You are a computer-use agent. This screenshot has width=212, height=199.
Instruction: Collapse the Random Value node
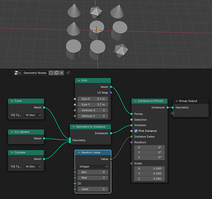[79, 152]
